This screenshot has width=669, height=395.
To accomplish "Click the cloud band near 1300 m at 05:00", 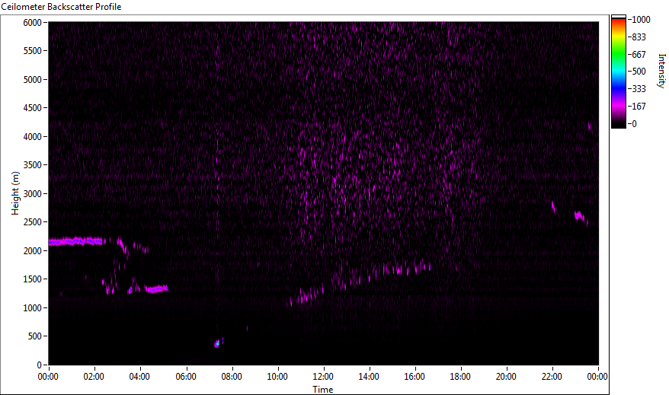I will pyautogui.click(x=156, y=289).
